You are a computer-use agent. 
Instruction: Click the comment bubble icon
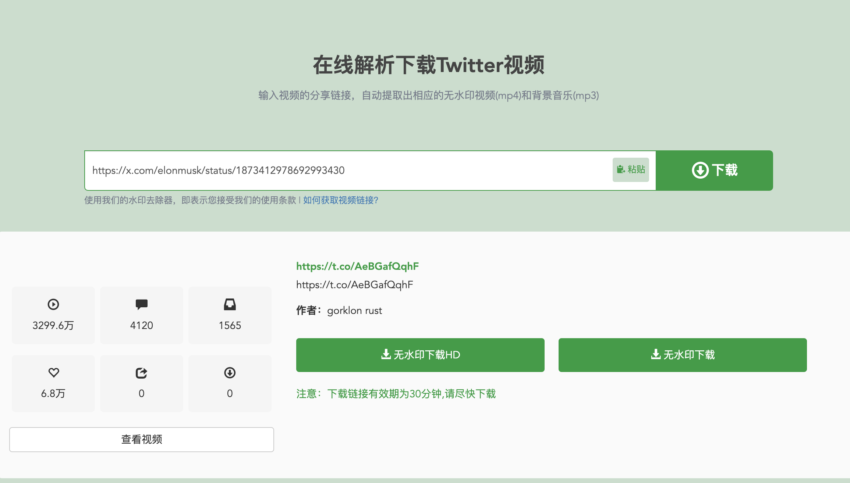pos(141,304)
